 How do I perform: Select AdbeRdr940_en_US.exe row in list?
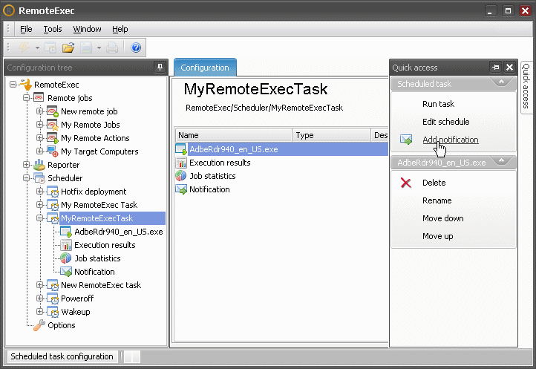click(x=281, y=149)
